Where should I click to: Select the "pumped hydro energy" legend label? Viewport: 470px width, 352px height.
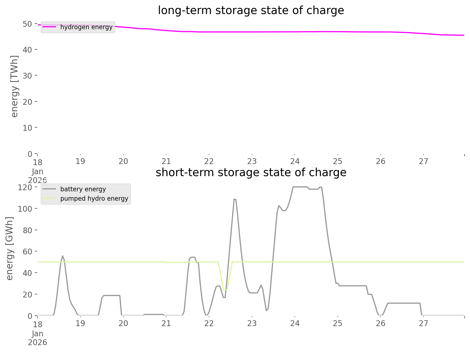point(94,198)
